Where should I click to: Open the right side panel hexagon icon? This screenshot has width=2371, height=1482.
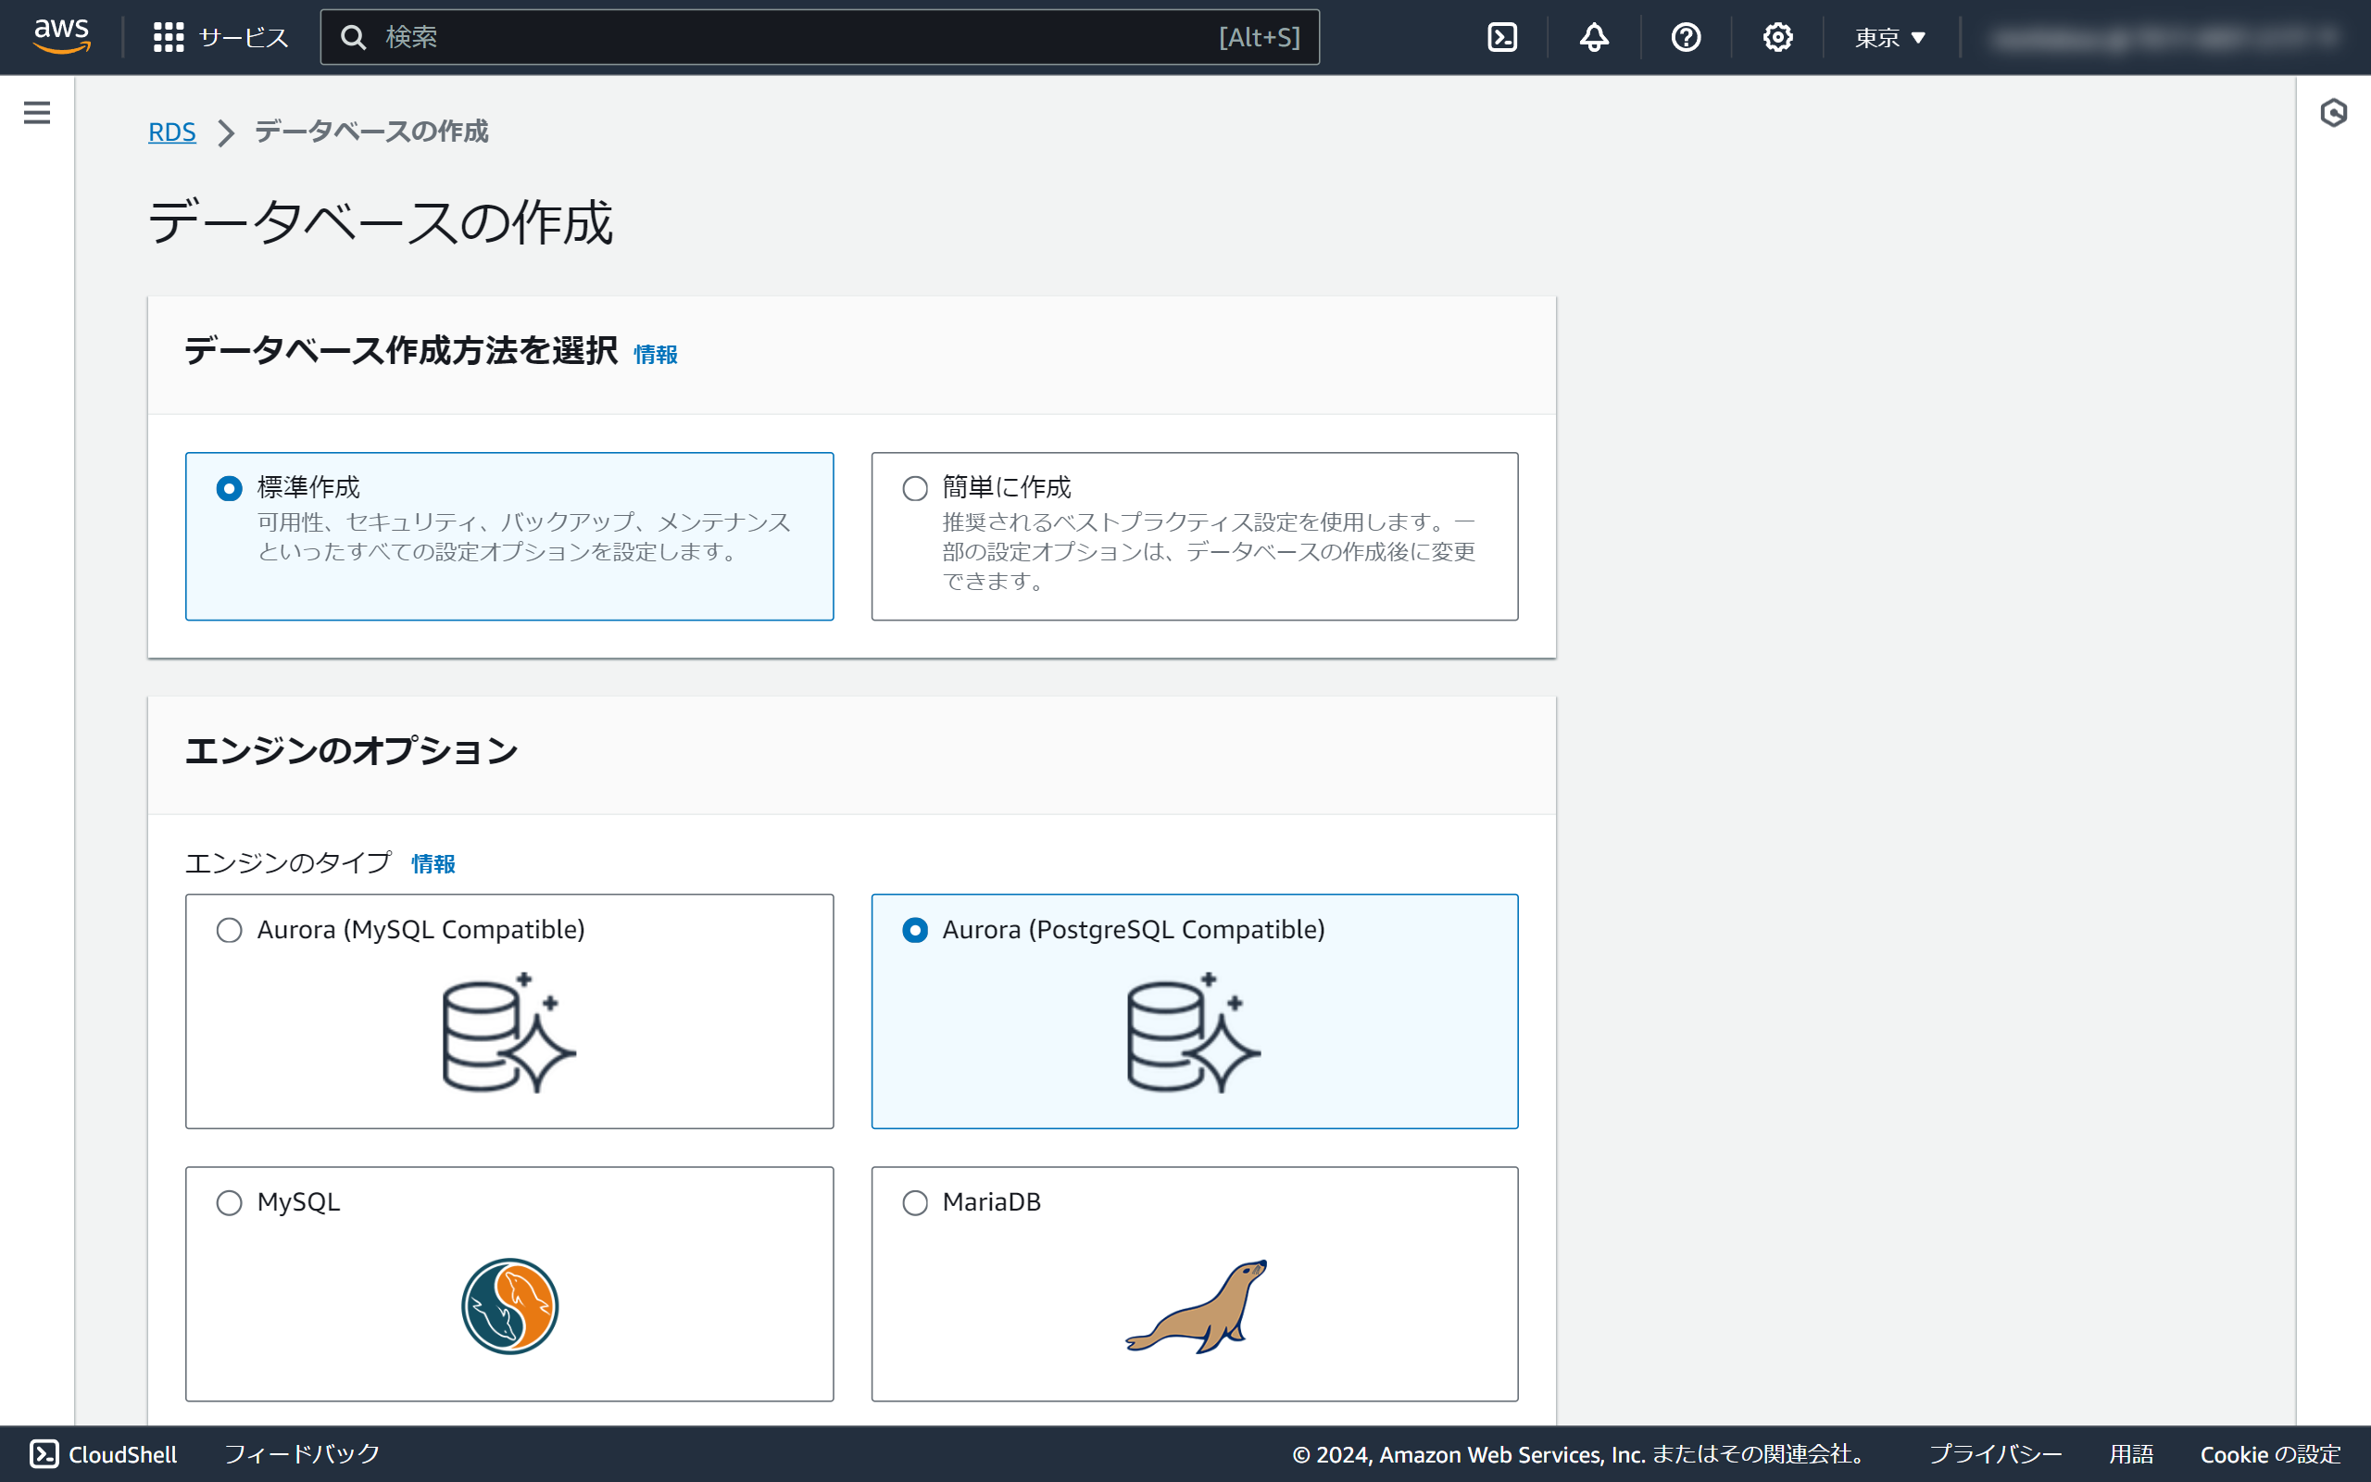2333,113
